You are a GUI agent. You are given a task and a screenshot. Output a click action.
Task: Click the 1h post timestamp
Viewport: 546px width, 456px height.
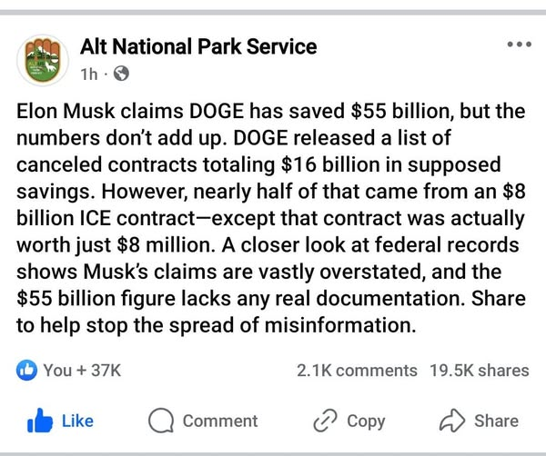coord(88,73)
